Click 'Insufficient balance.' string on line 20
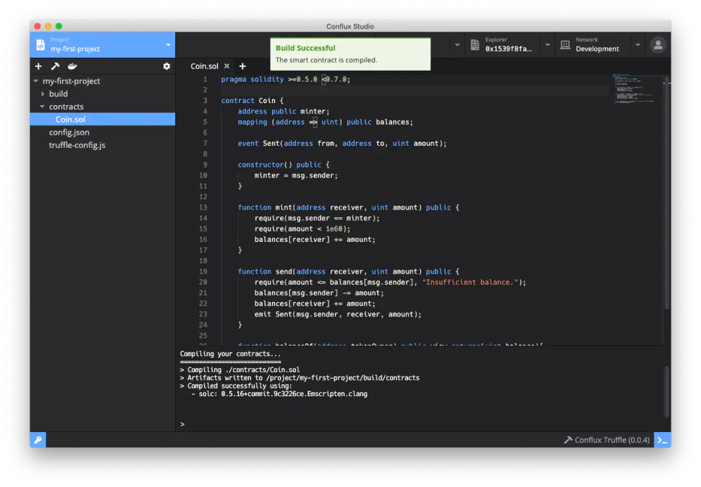The image size is (701, 487). (x=470, y=282)
